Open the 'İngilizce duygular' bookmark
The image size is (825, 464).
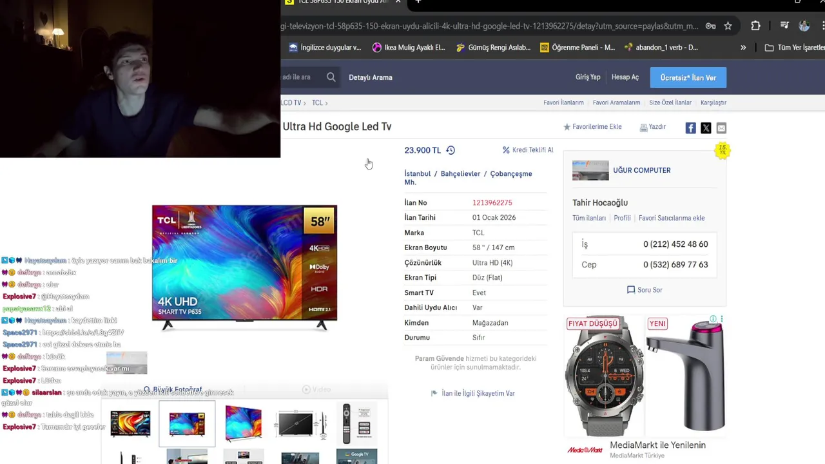click(x=325, y=47)
